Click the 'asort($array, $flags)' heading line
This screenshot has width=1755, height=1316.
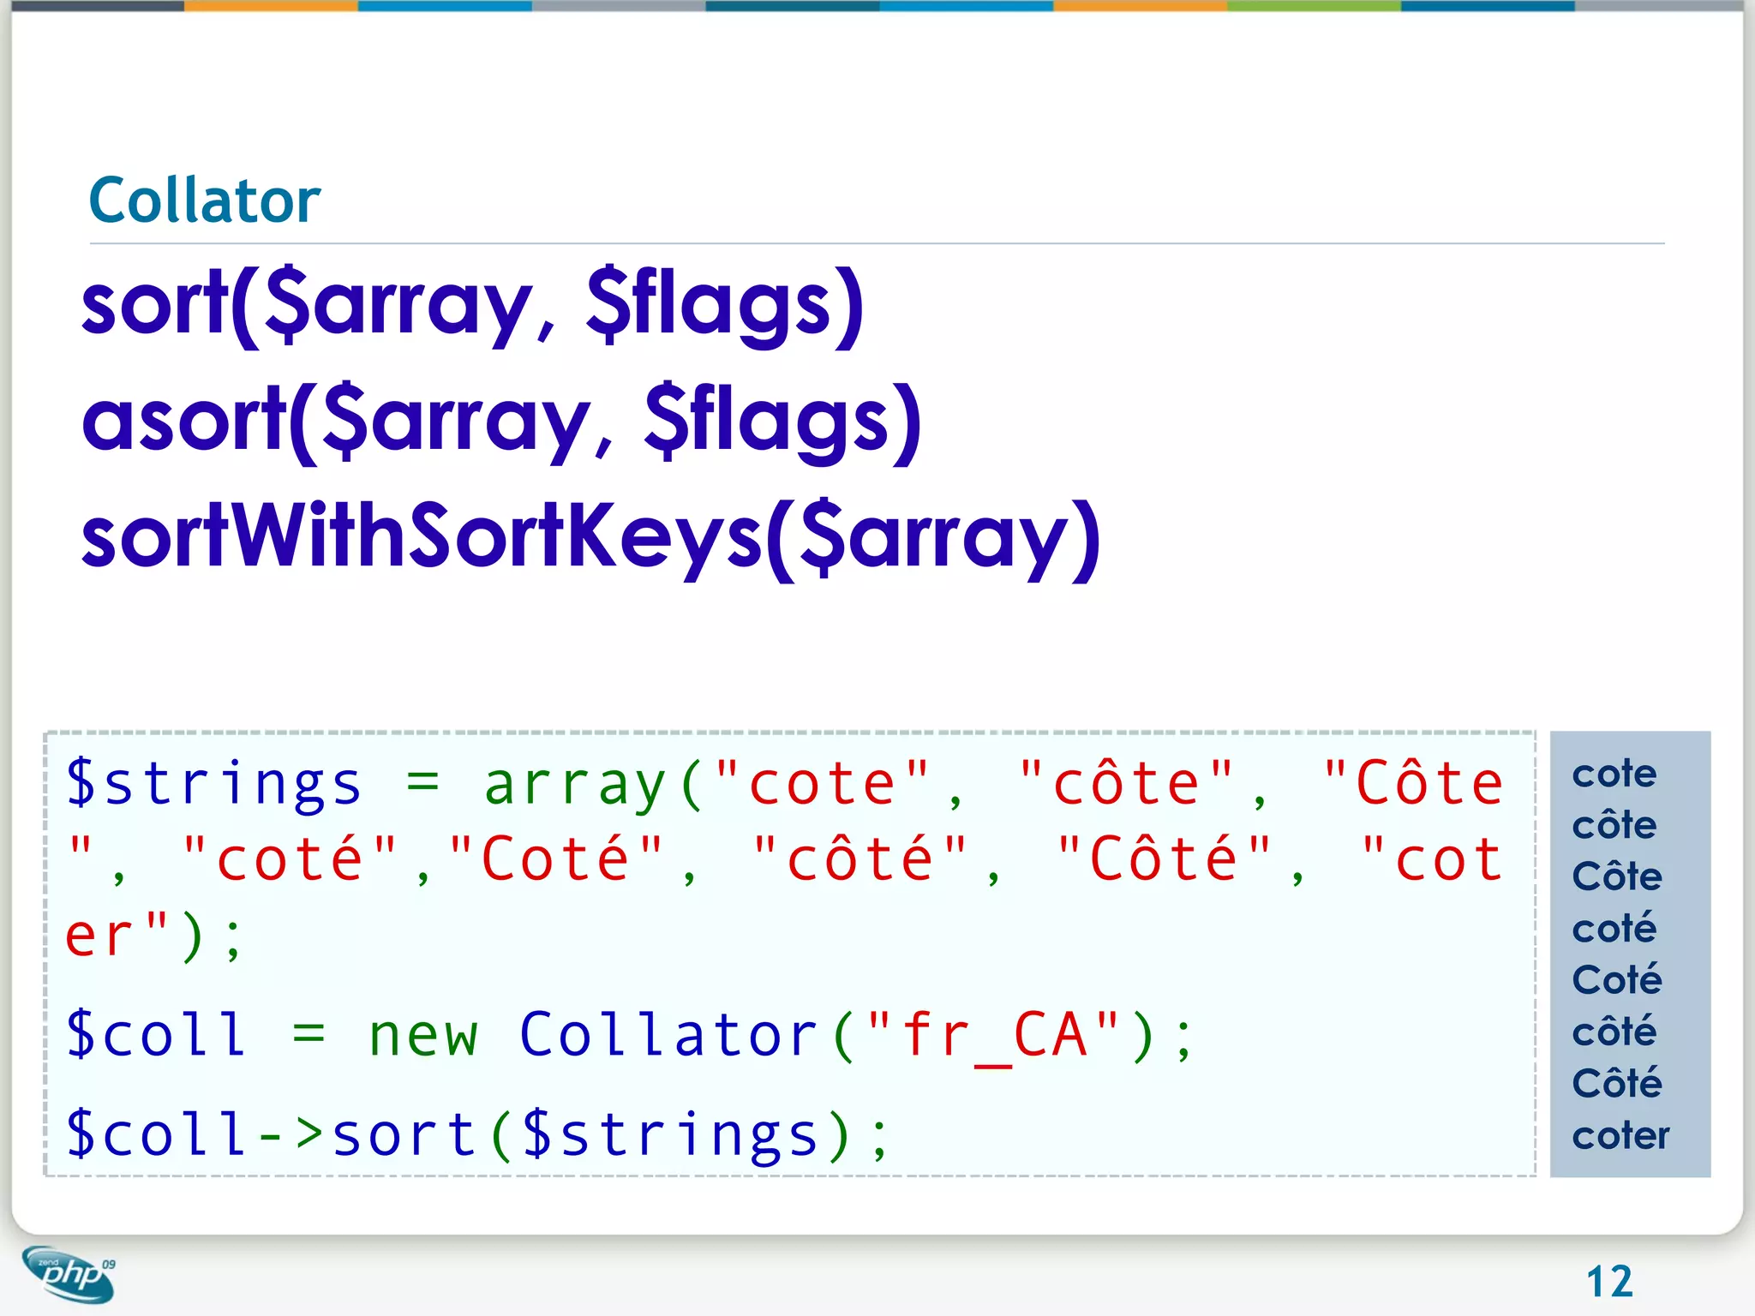[x=501, y=422]
